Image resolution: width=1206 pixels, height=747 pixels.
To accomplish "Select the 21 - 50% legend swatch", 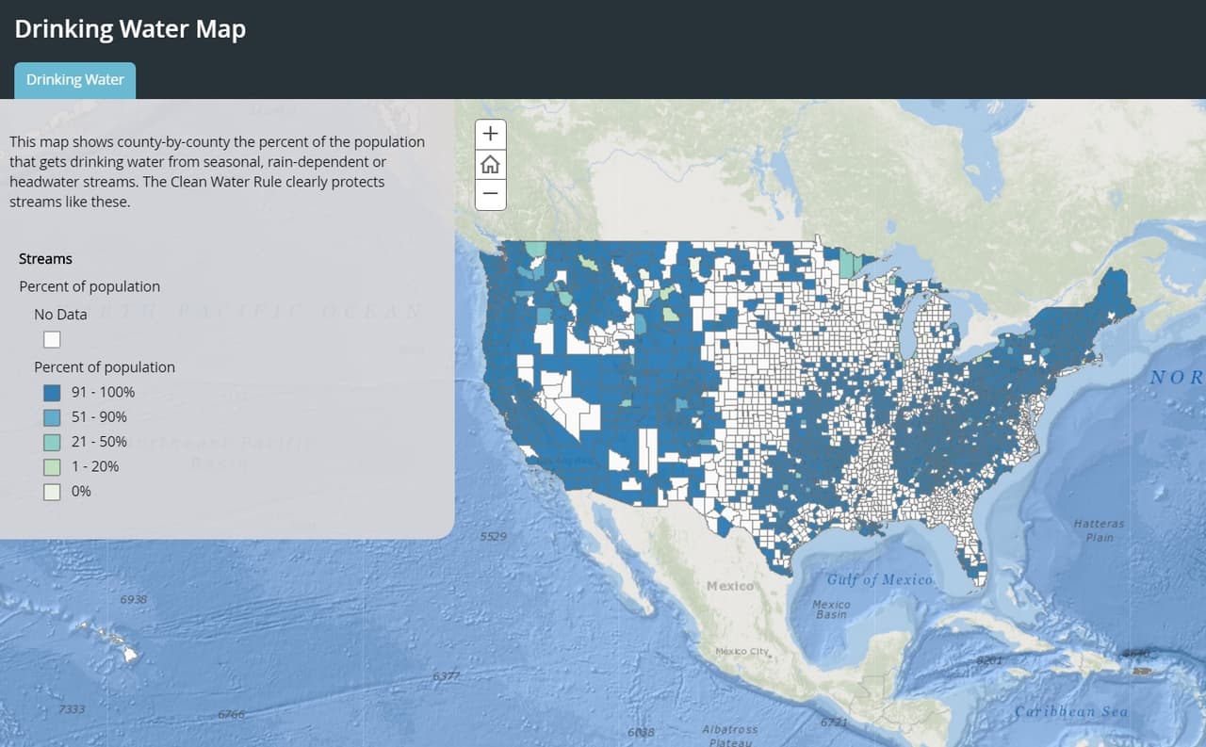I will coord(52,442).
